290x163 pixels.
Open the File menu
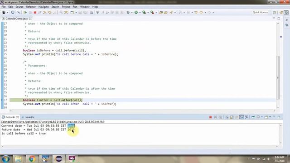pyautogui.click(x=4, y=7)
